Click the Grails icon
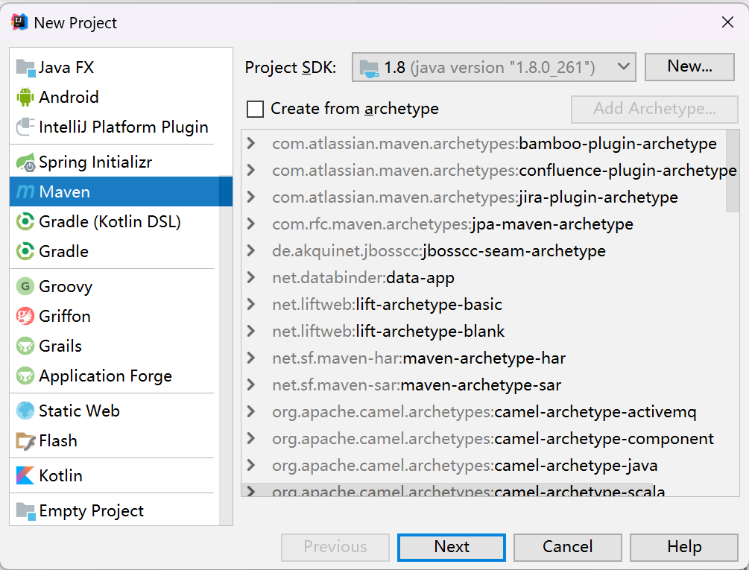This screenshot has width=749, height=570. click(25, 346)
